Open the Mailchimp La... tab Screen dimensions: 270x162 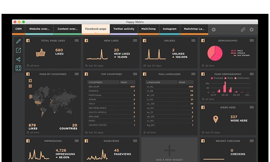point(194,29)
